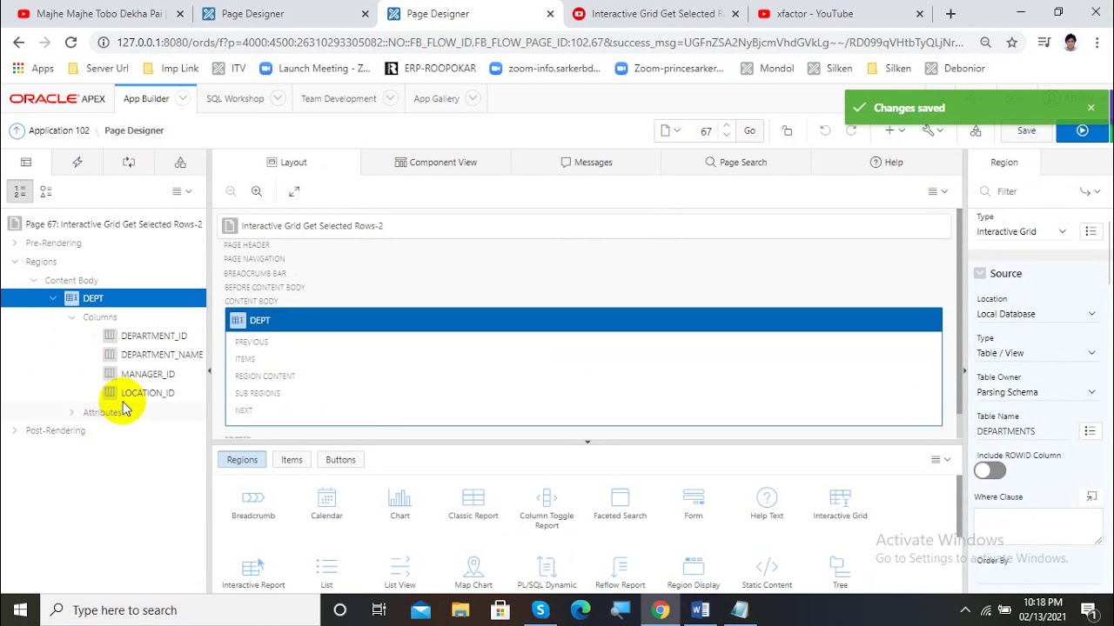Switch to Component View tab
Image resolution: width=1114 pixels, height=626 pixels.
pyautogui.click(x=435, y=162)
